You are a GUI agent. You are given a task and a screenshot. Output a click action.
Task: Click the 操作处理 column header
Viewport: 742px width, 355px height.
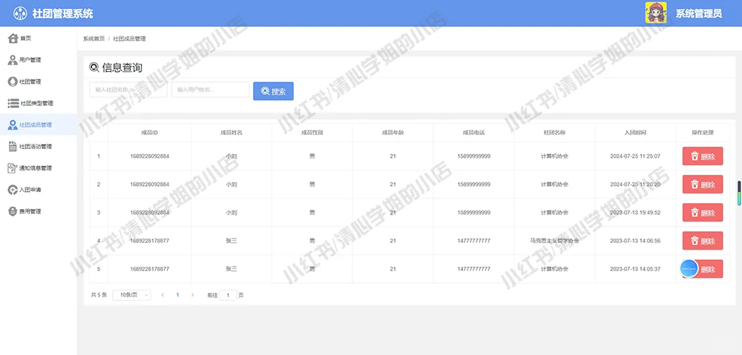pos(702,133)
